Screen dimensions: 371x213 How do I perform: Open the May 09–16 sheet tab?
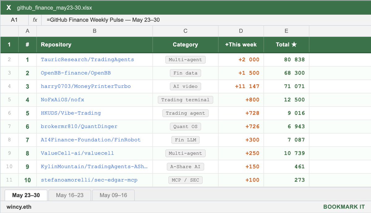pyautogui.click(x=113, y=195)
